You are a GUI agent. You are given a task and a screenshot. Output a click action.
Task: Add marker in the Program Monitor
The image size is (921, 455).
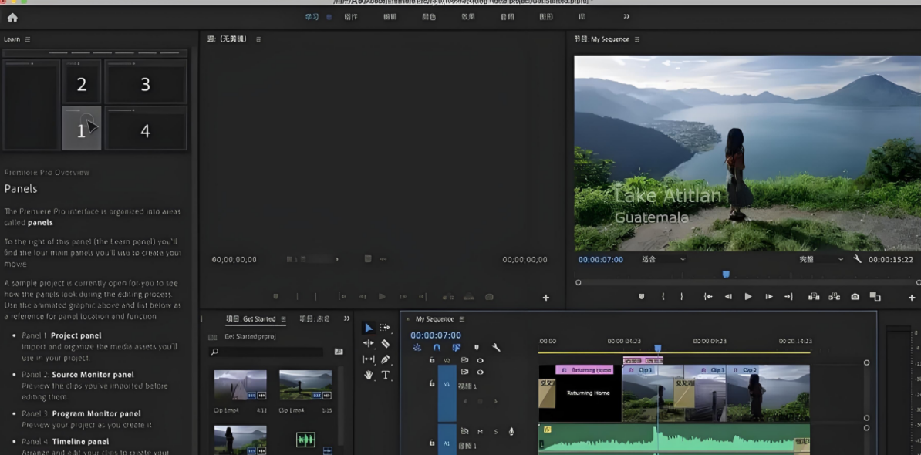(642, 296)
